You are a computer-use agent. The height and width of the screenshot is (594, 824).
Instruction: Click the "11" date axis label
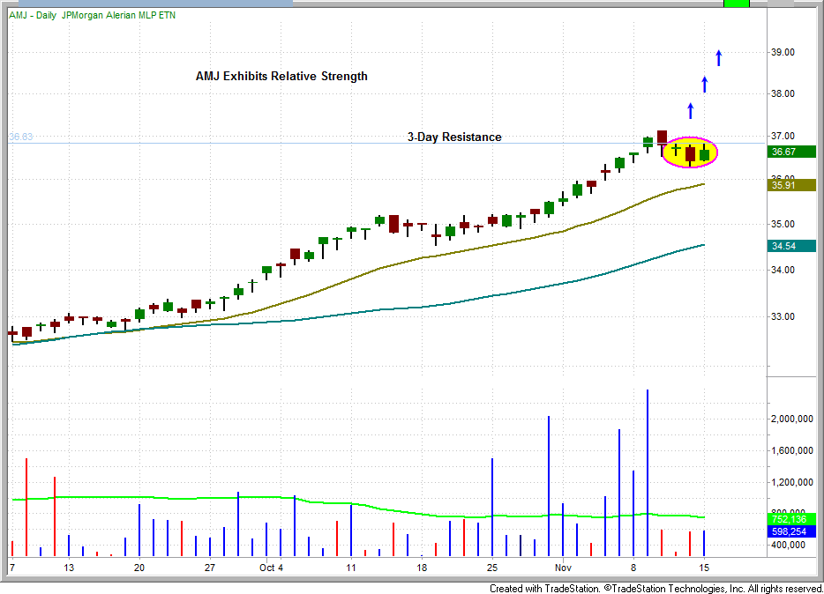coord(351,568)
